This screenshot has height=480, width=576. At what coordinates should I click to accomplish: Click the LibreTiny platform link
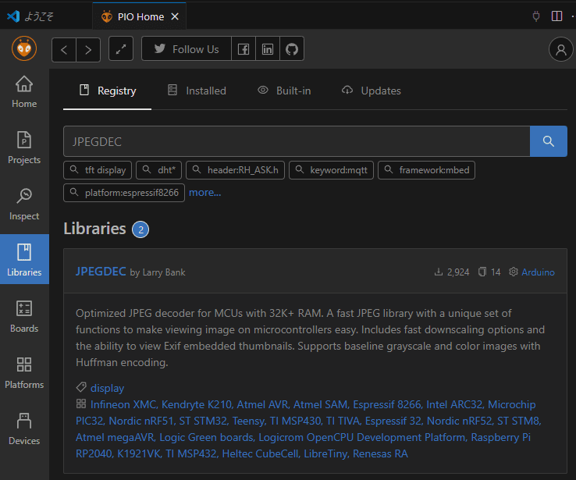[325, 453]
